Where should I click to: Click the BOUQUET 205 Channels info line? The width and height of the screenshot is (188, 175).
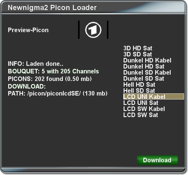53,71
